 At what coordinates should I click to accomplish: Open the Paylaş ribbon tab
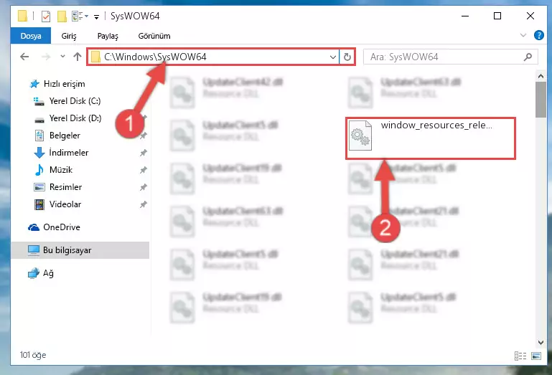pyautogui.click(x=108, y=36)
